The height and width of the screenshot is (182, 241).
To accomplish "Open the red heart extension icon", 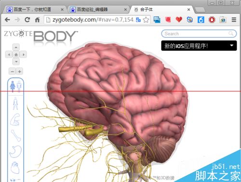I will [179, 20].
